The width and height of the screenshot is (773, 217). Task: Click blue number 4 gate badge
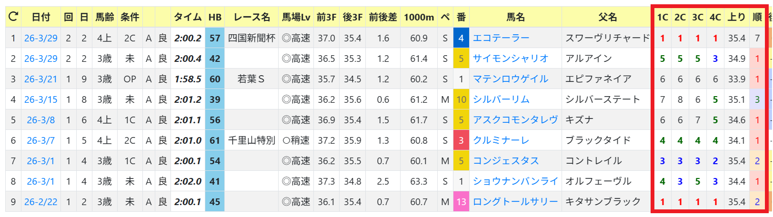(x=461, y=38)
